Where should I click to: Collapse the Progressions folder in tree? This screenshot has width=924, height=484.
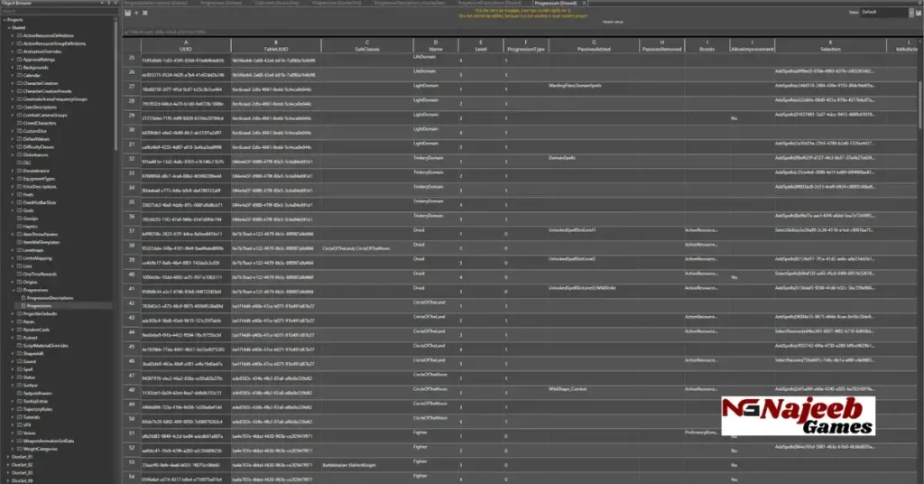[13, 290]
